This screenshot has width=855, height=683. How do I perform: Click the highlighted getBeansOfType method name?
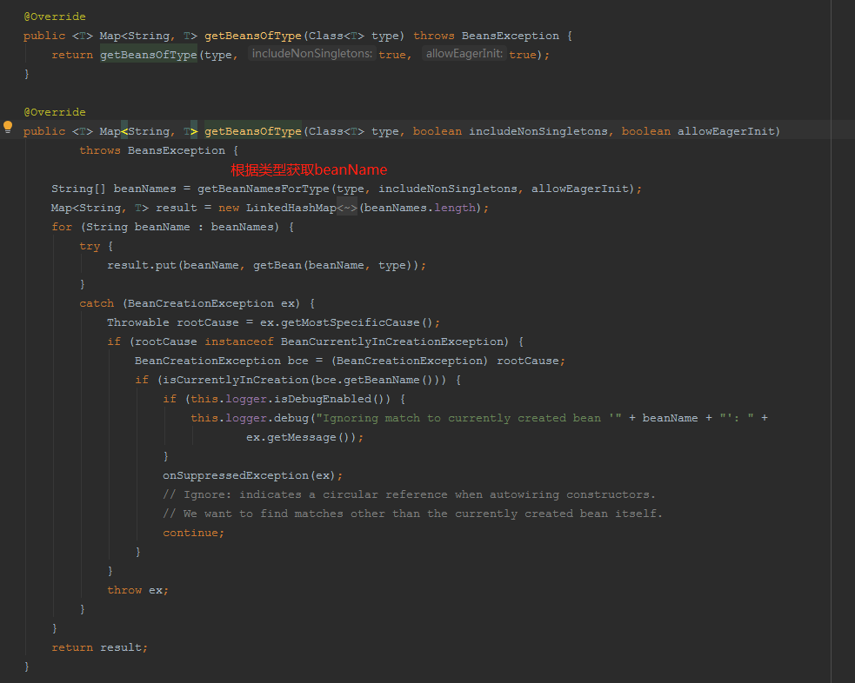251,130
